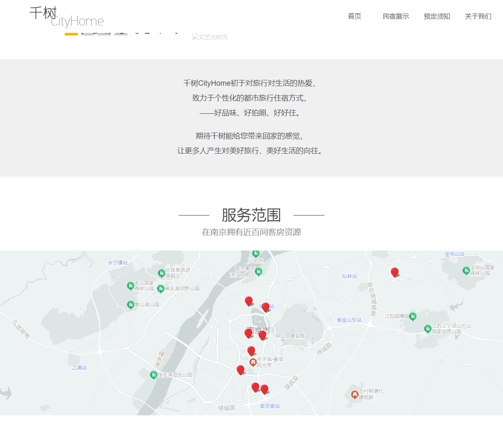Click the 文艺北欧风 image placeholder
Screen dimensions: 503x445
pyautogui.click(x=210, y=36)
